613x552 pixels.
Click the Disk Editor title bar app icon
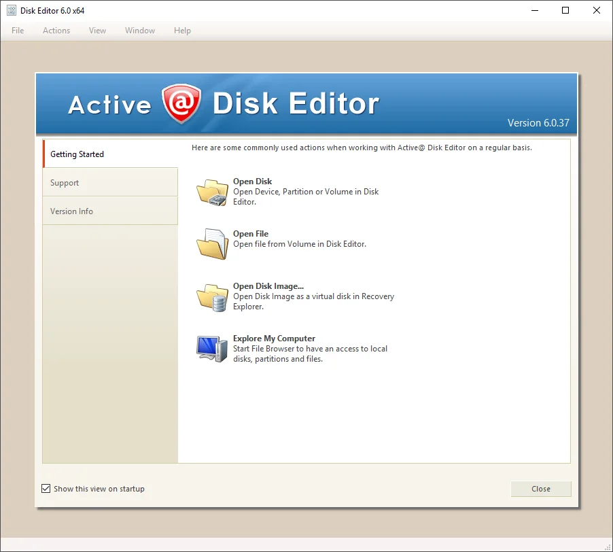click(x=12, y=11)
